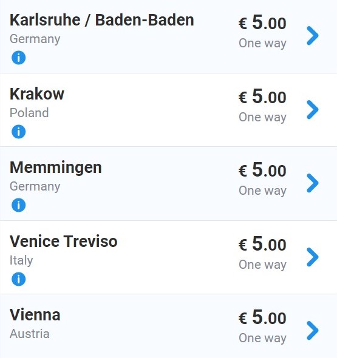
Task: Open Vienna fare chevron arrow
Action: pos(313,331)
